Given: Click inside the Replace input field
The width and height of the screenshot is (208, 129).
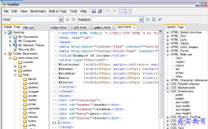Looking at the screenshot, I should 115,20.
